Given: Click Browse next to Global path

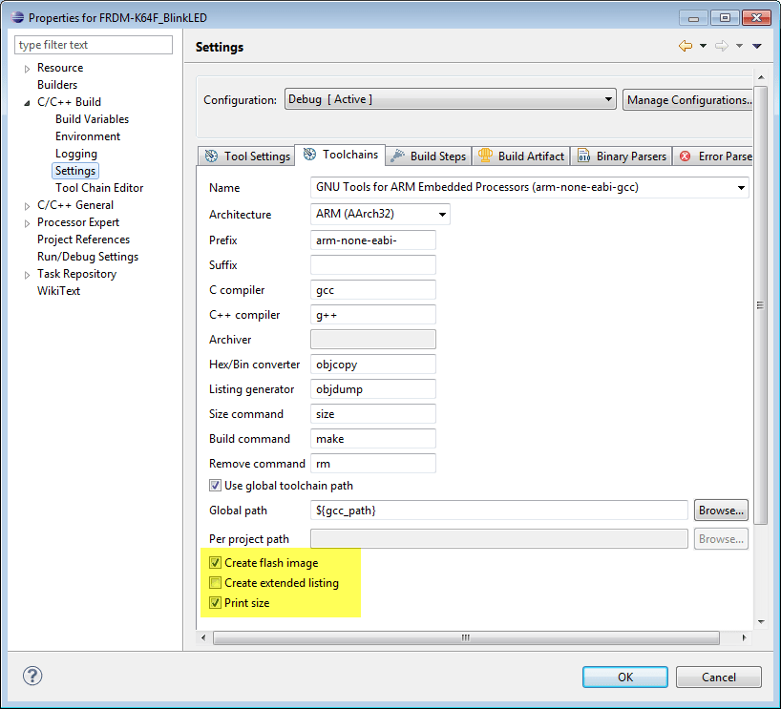Looking at the screenshot, I should pyautogui.click(x=720, y=510).
